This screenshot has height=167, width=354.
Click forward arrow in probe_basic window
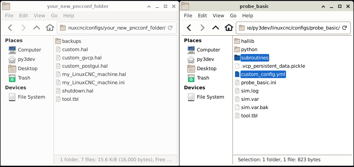coord(202,28)
